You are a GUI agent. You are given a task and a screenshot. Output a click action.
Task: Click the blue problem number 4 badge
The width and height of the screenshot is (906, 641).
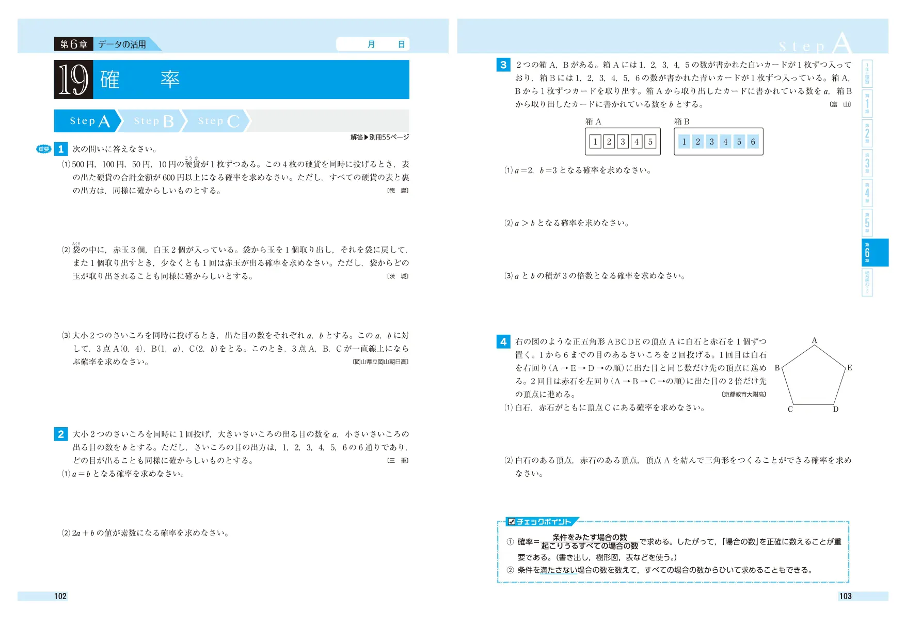click(x=503, y=341)
